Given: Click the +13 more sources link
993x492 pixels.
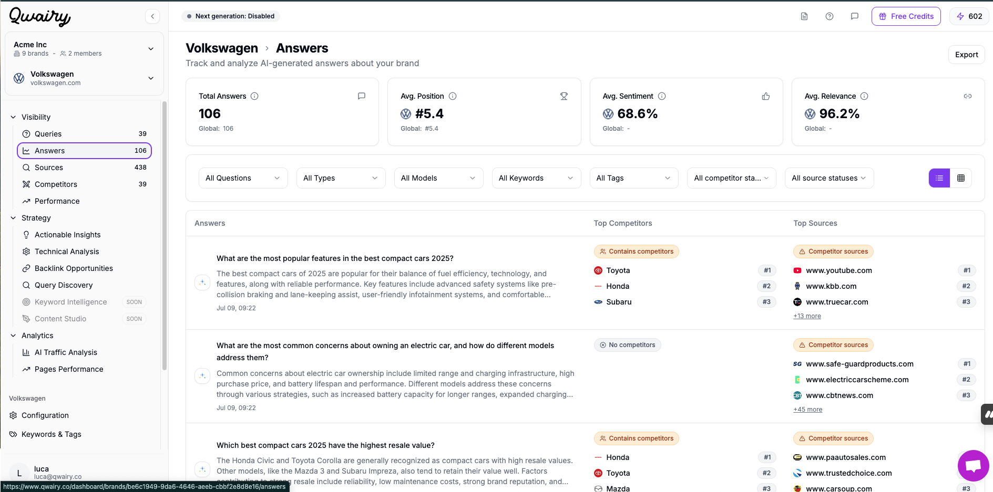Looking at the screenshot, I should click(x=807, y=316).
